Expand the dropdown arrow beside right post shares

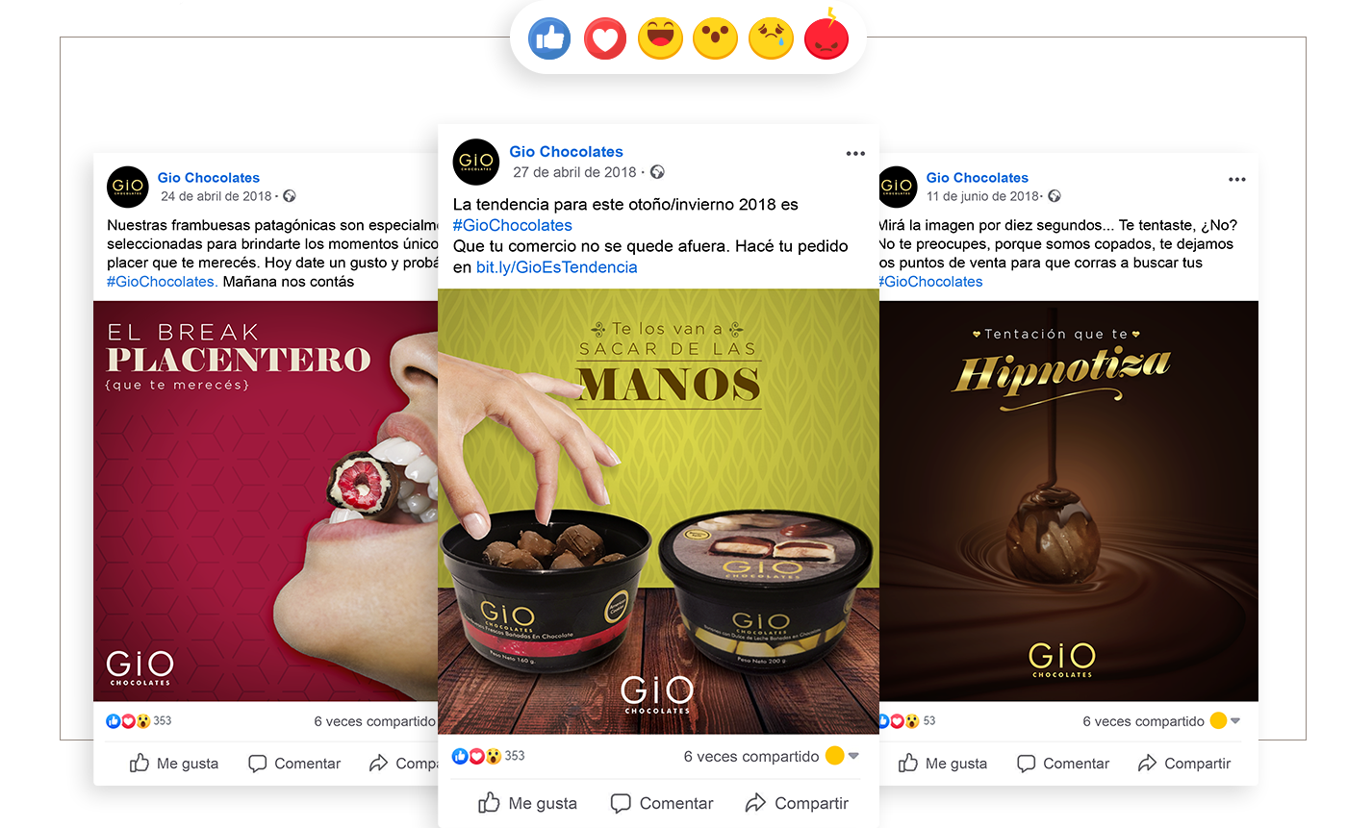point(1235,721)
